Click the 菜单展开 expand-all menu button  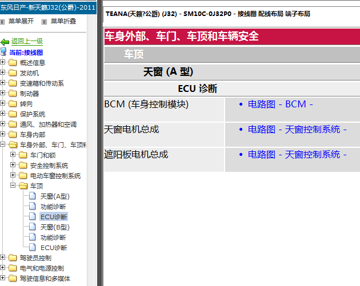21,21
